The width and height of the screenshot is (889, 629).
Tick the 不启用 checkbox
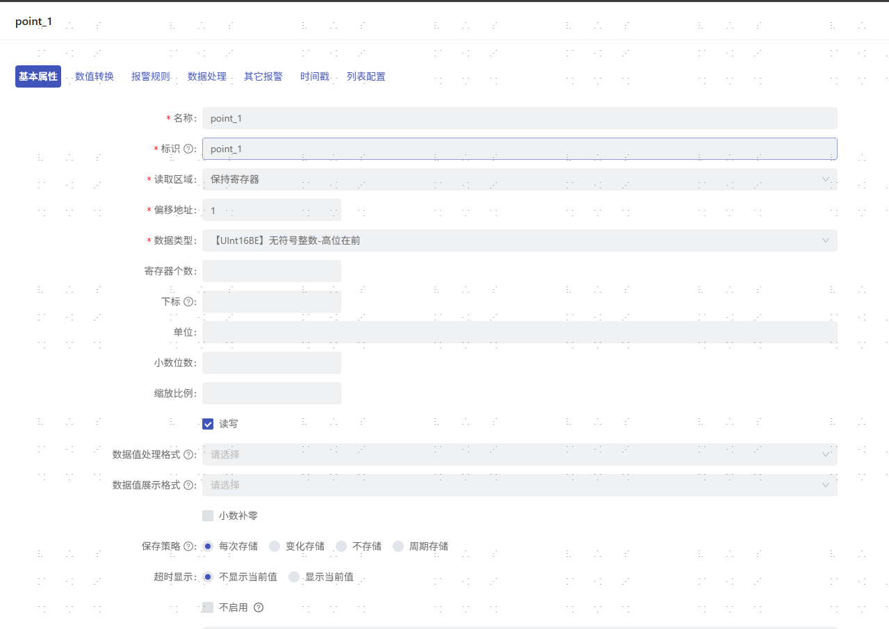[208, 607]
